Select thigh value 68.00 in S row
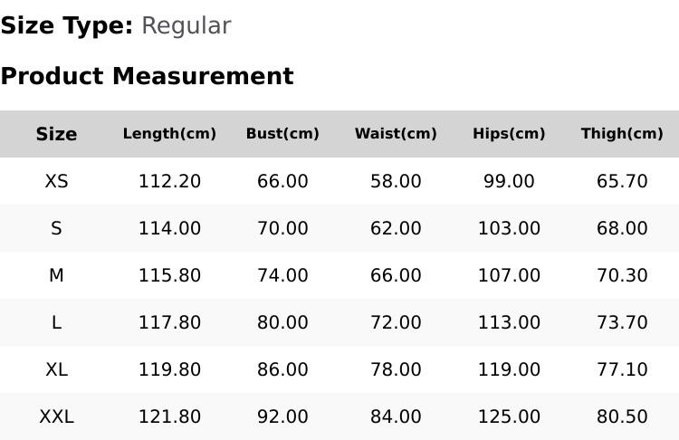This screenshot has height=440, width=679. click(622, 228)
